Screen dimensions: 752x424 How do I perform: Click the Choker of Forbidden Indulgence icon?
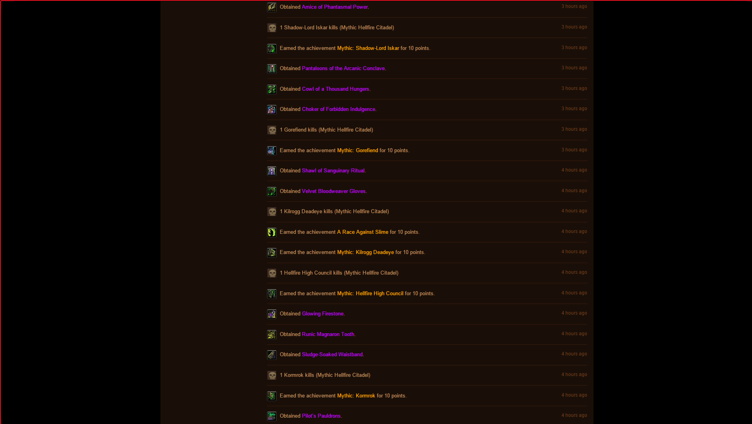coord(272,109)
